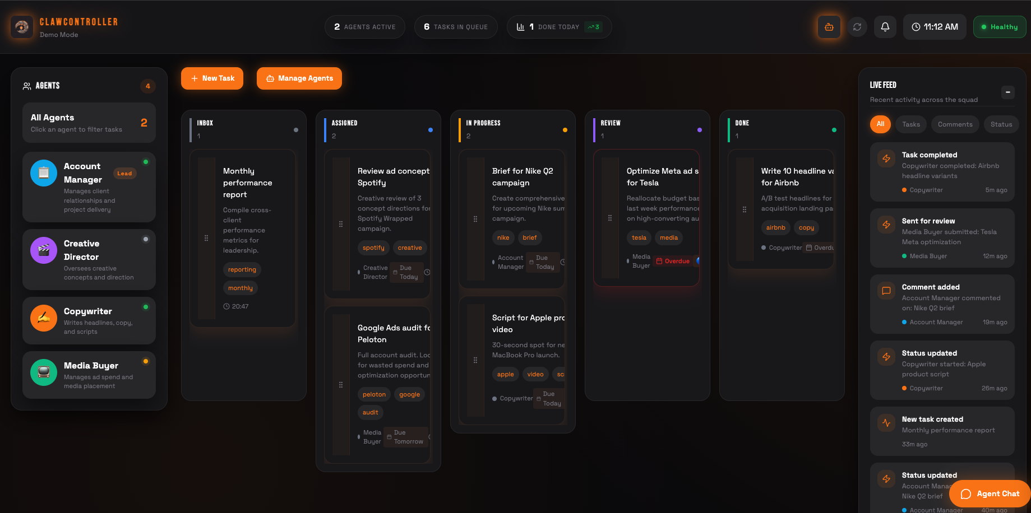Open Manage Agents
This screenshot has width=1031, height=513.
(x=299, y=78)
